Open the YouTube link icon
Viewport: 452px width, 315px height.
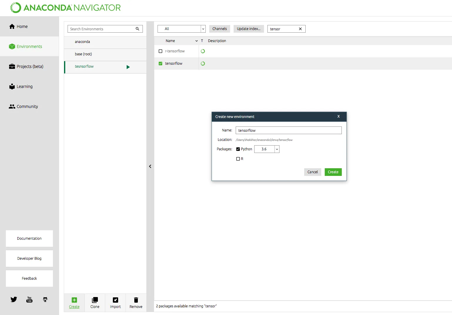tap(29, 299)
